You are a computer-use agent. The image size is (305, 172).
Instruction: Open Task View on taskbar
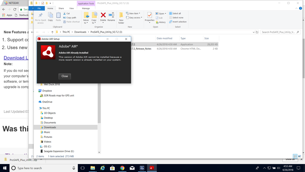click(x=82, y=168)
